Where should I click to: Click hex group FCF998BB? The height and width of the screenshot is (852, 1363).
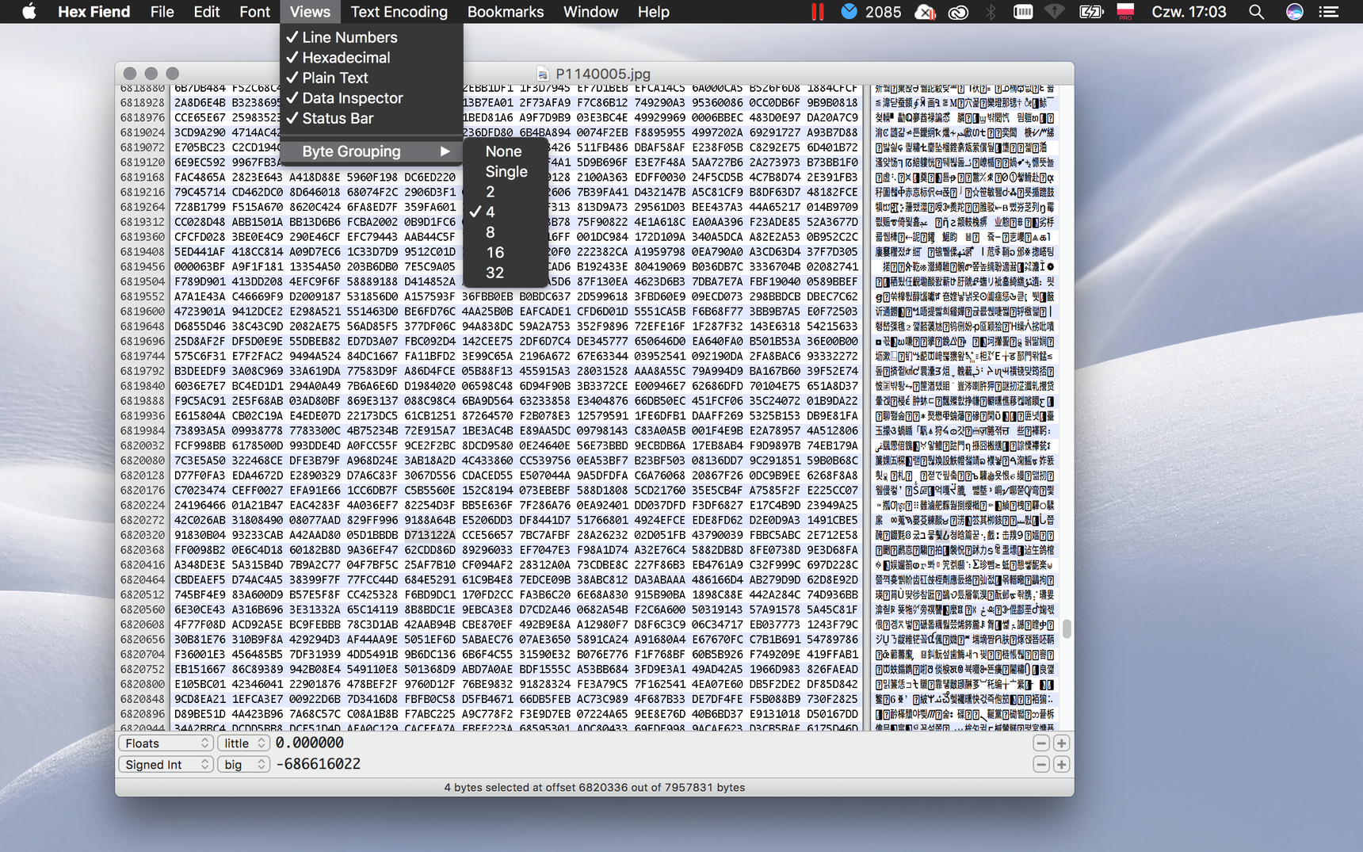click(x=200, y=445)
